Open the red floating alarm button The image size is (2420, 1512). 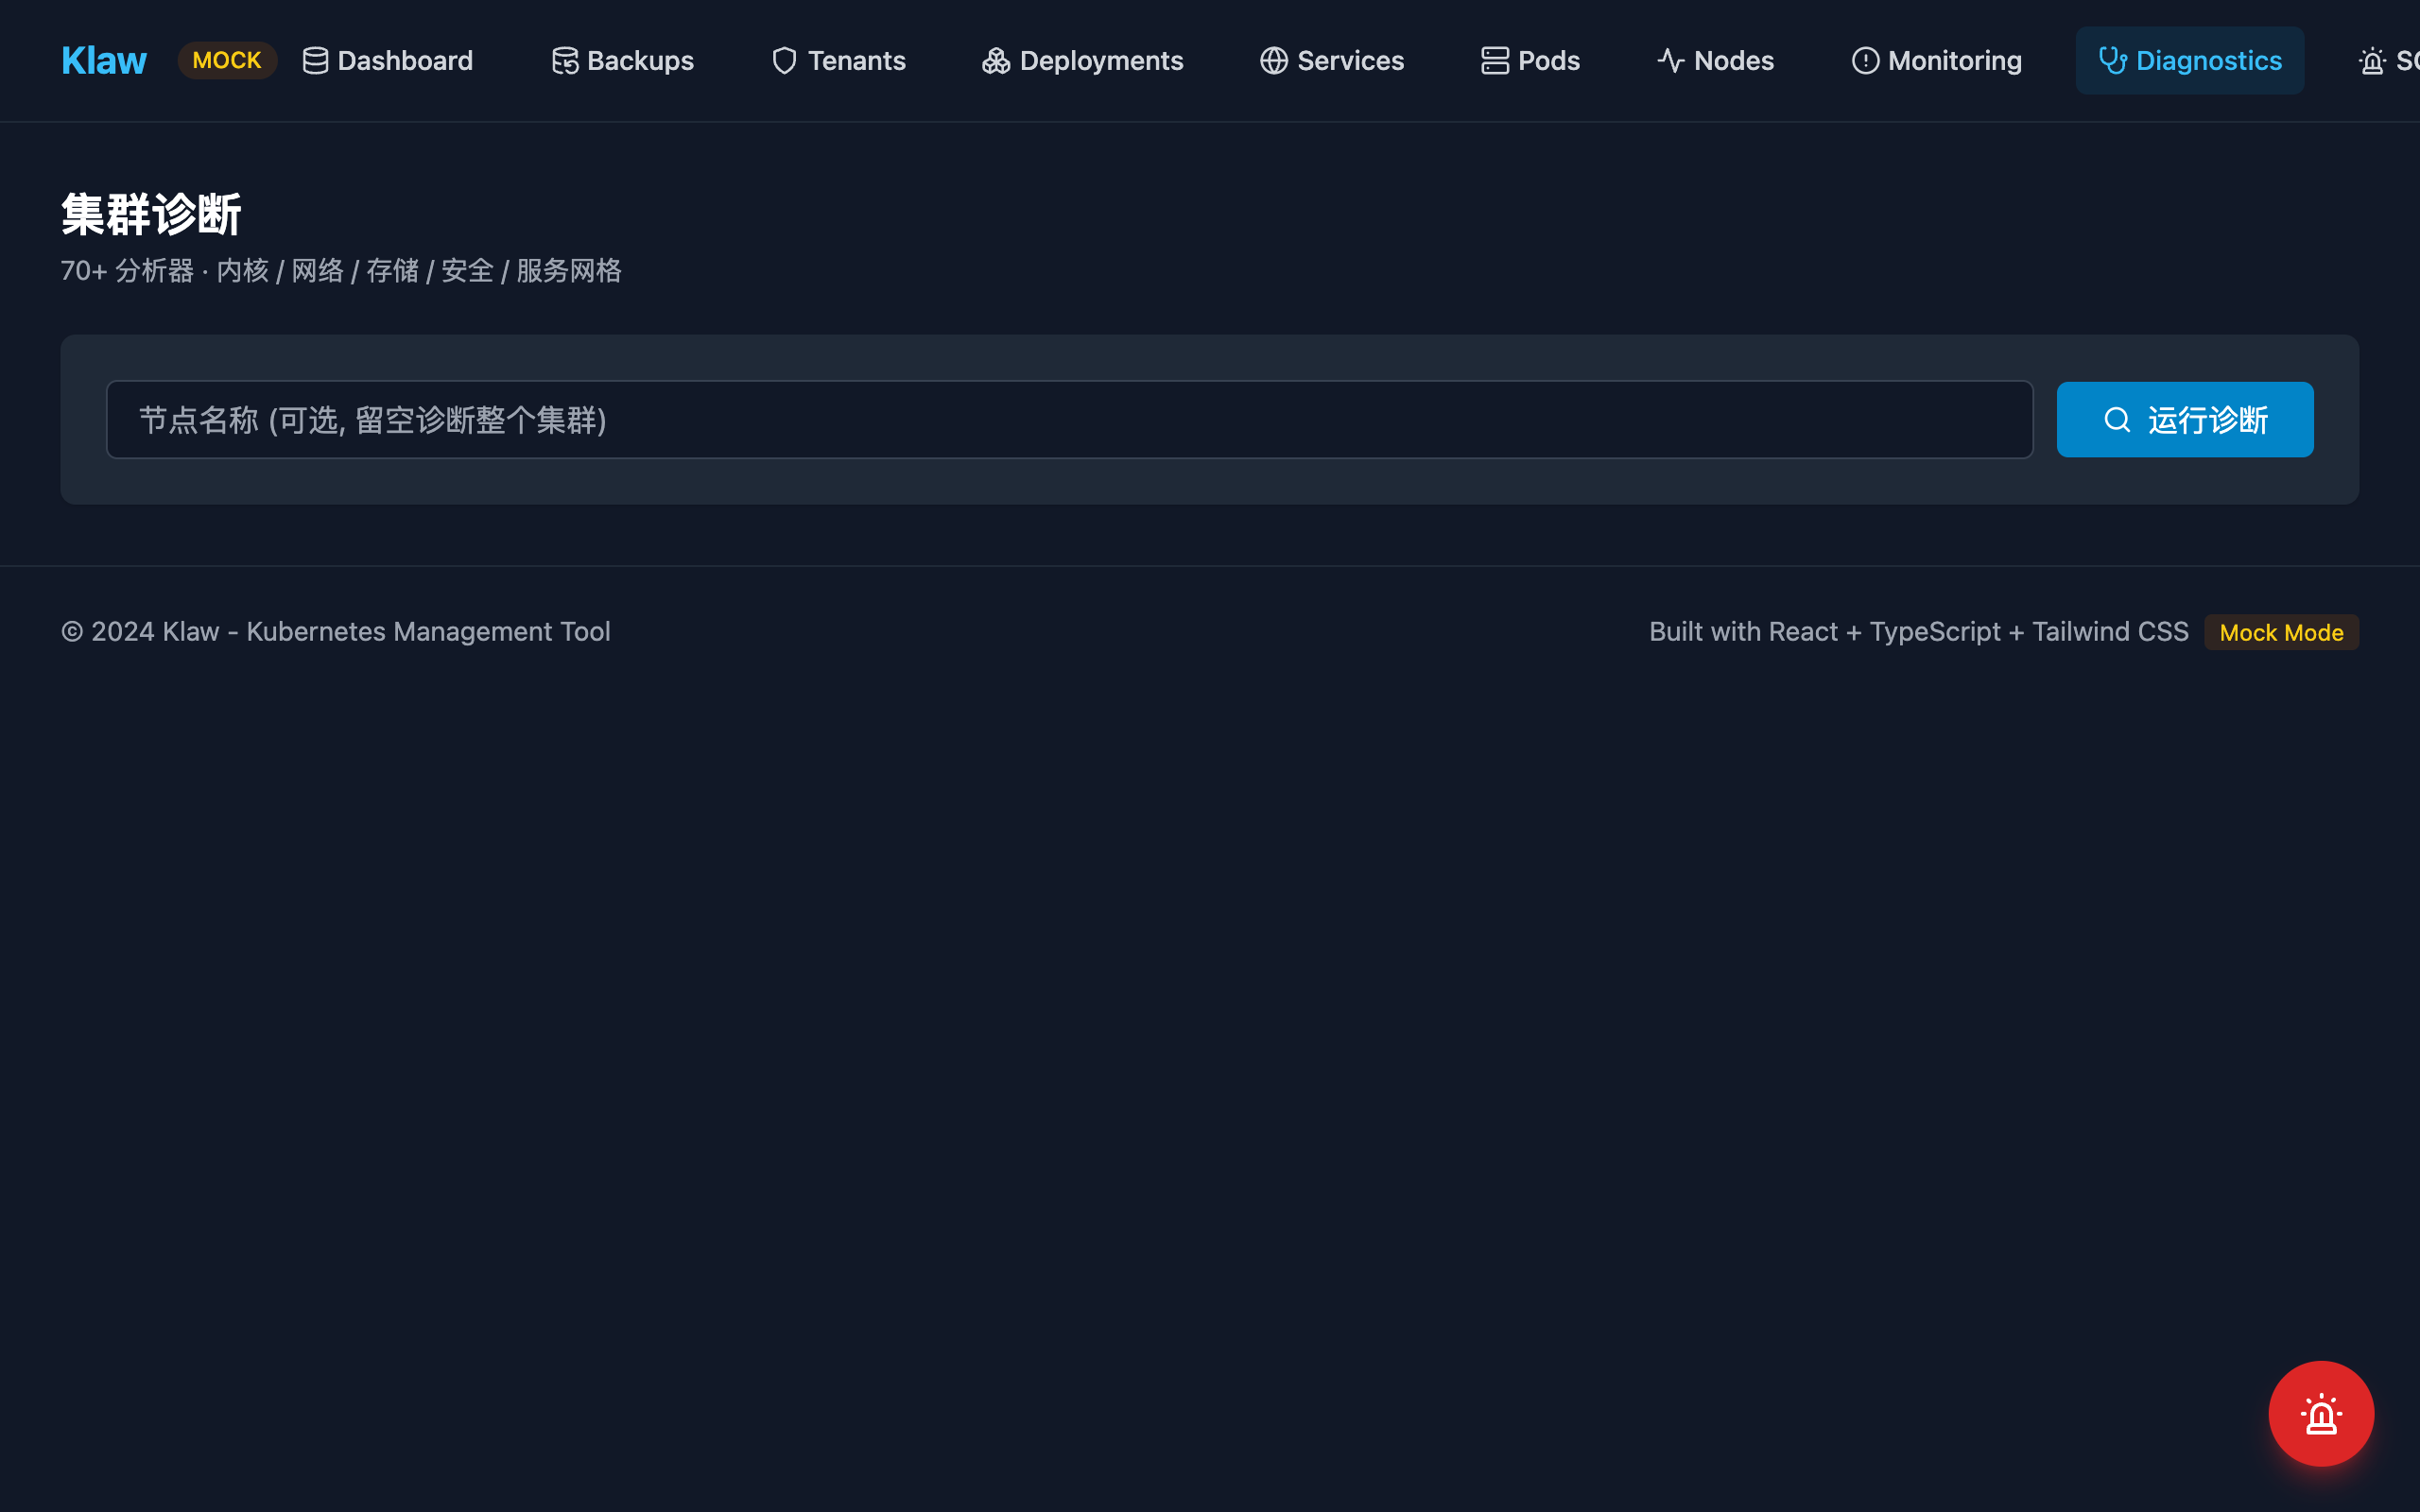2321,1414
